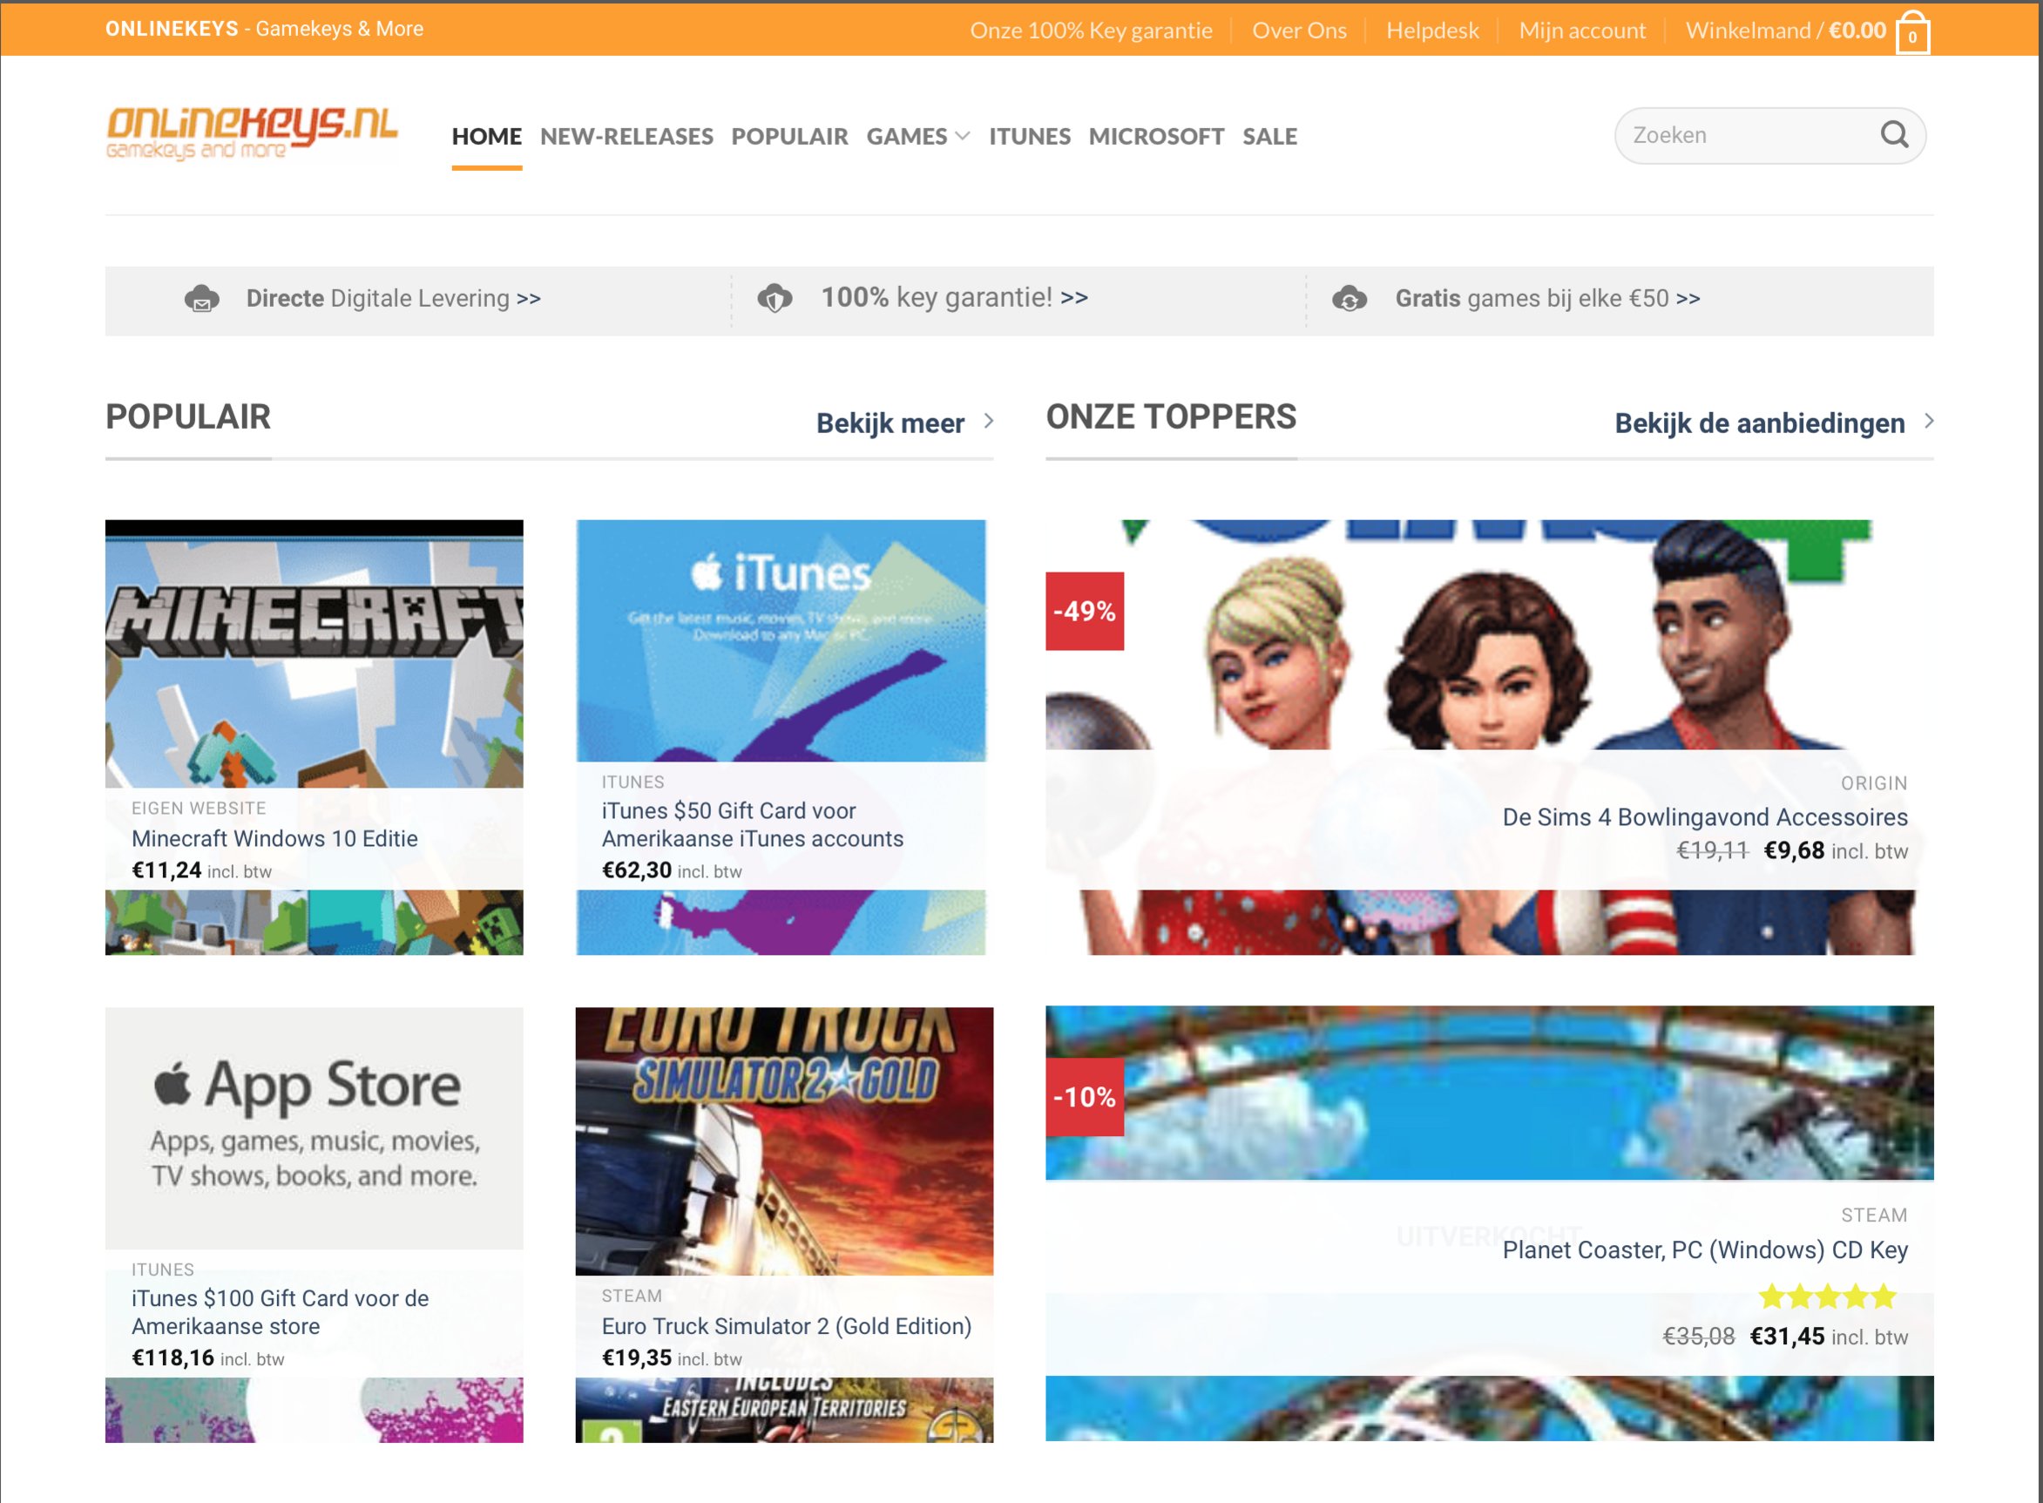Click the Bekijk meer link
Image resolution: width=2043 pixels, height=1503 pixels.
pyautogui.click(x=890, y=423)
